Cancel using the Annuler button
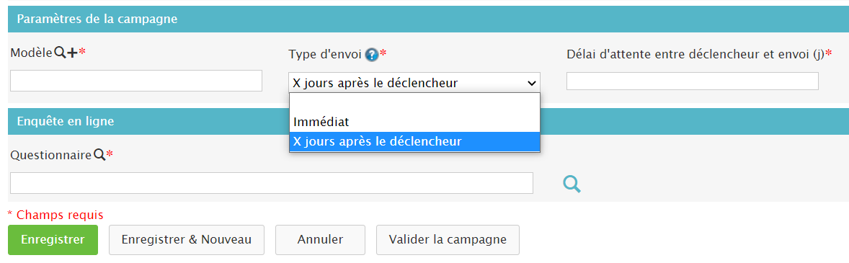849x263 pixels. click(320, 240)
